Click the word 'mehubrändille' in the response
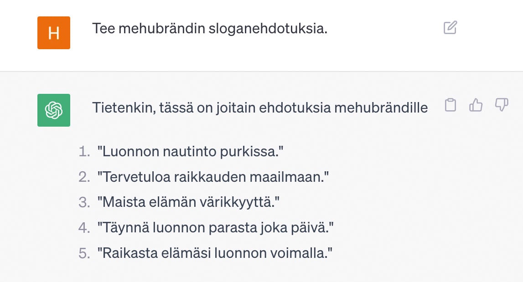Image resolution: width=523 pixels, height=282 pixels. pyautogui.click(x=381, y=108)
